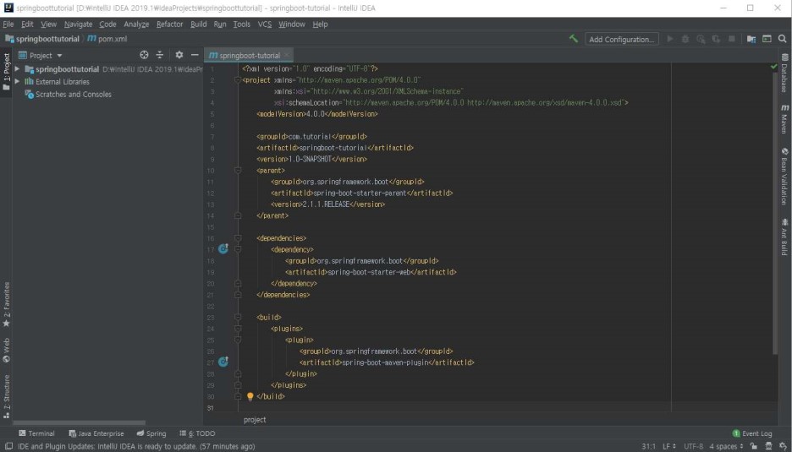
Task: Toggle the Z: Structure tool window
Action: (x=6, y=396)
